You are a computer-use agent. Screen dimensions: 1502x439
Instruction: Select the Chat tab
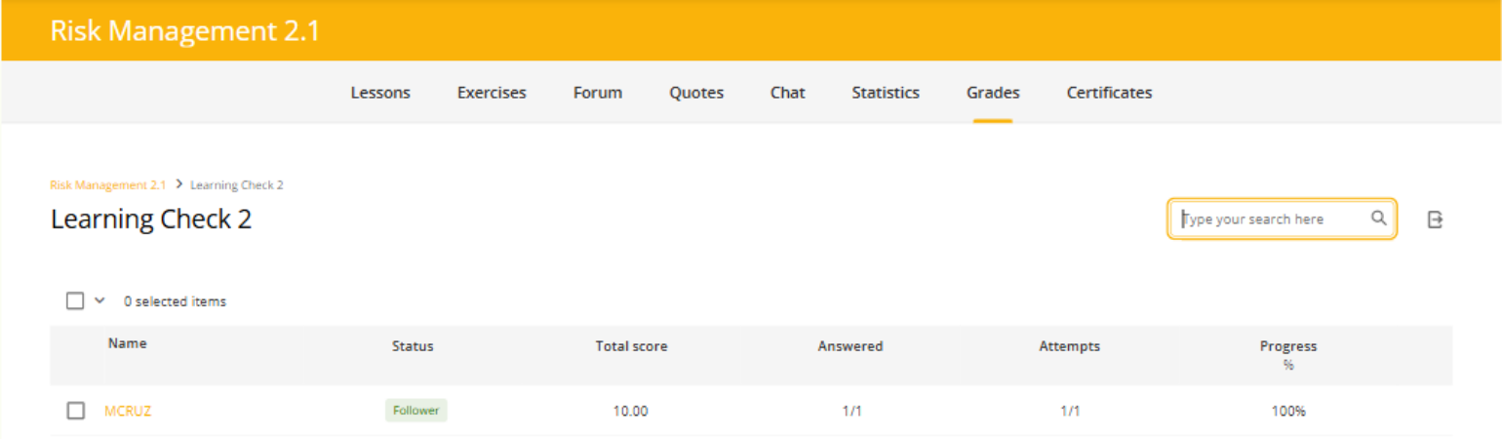(x=787, y=93)
